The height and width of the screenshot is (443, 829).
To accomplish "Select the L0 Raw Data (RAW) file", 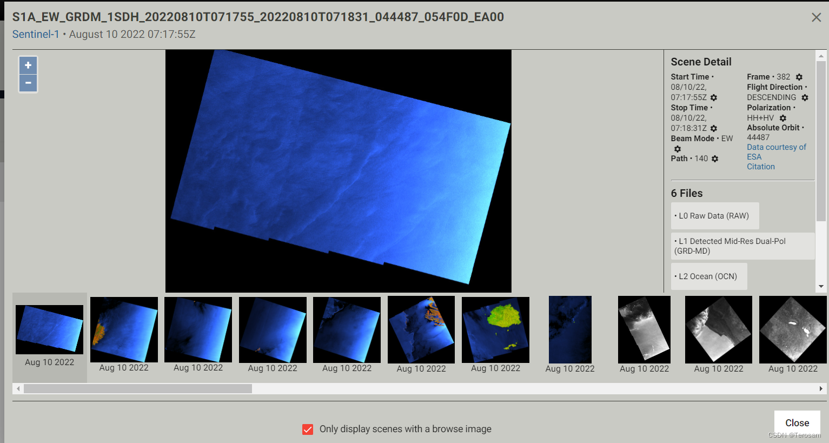I will [715, 215].
